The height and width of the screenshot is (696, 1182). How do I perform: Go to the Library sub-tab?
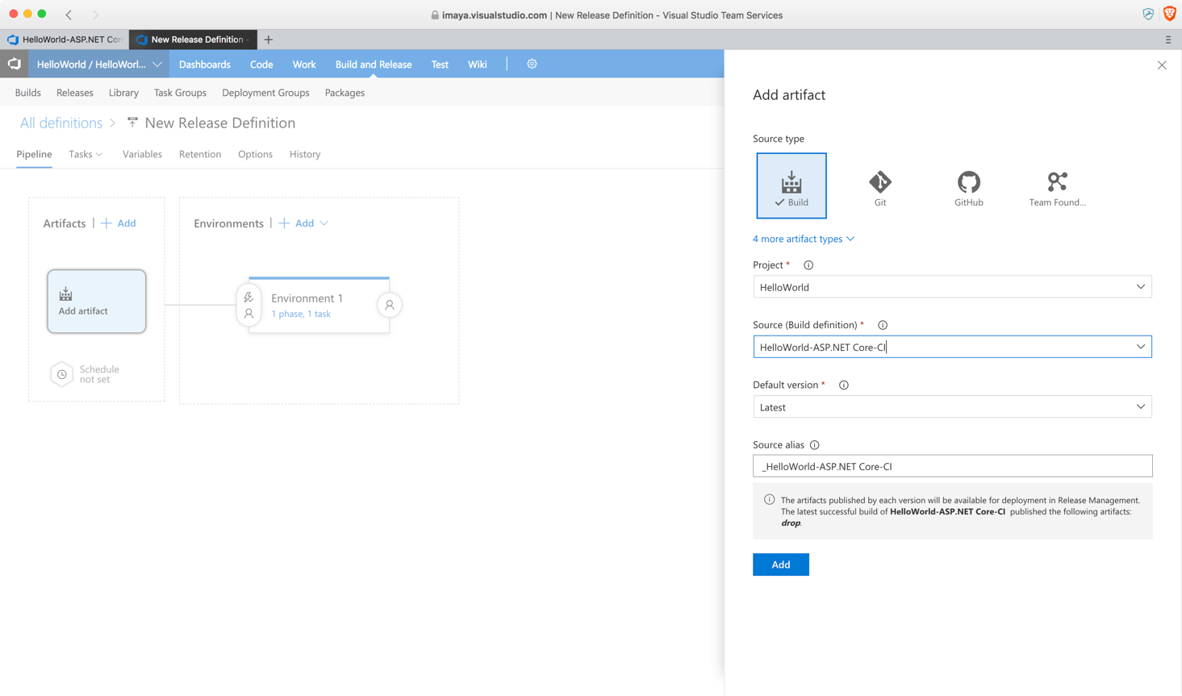(x=123, y=93)
